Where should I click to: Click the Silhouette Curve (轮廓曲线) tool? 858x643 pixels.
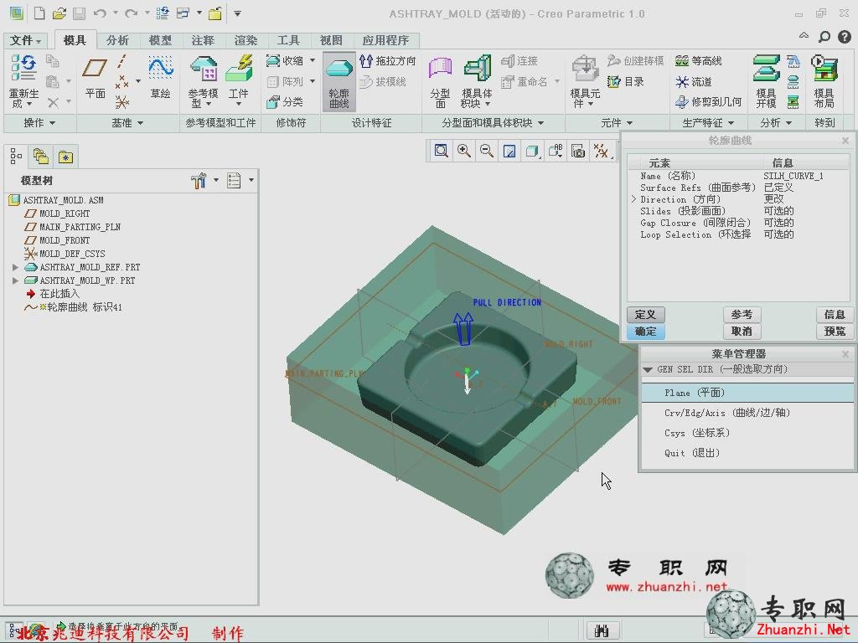pyautogui.click(x=339, y=81)
